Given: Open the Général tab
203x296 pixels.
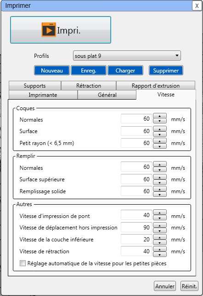Looking at the screenshot, I should point(107,95).
